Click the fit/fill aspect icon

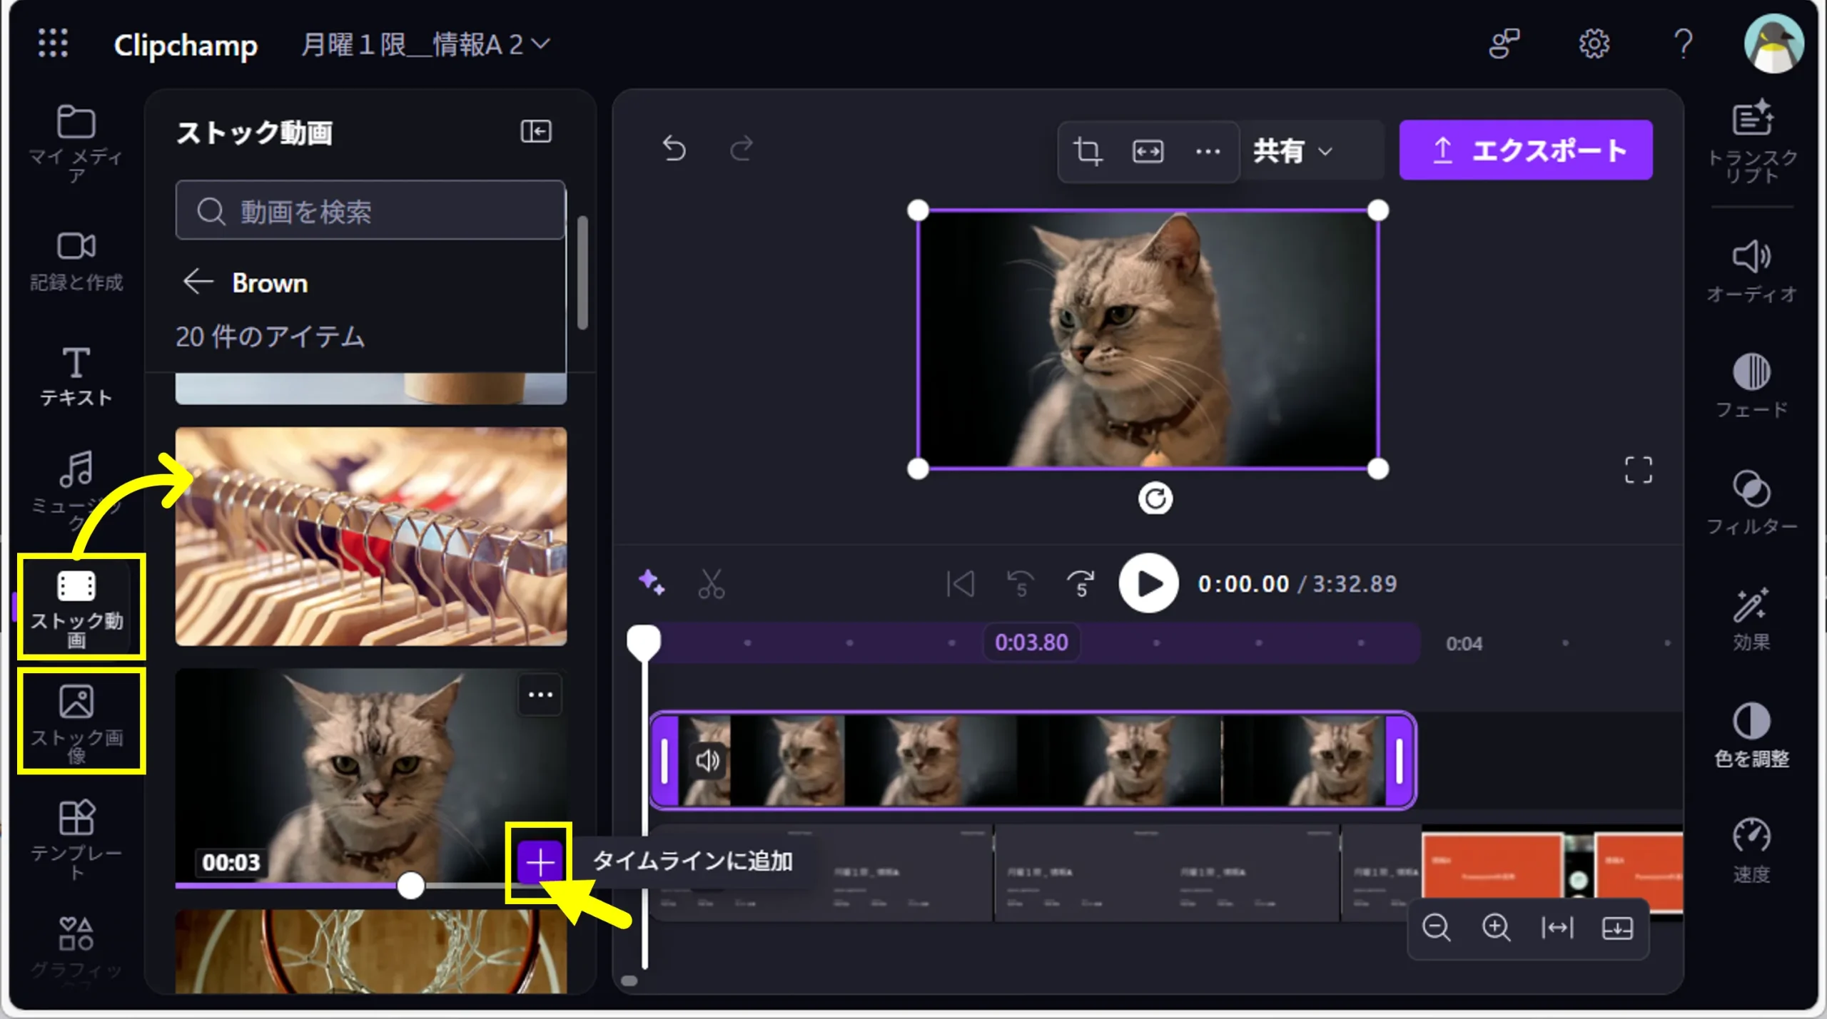point(1148,151)
